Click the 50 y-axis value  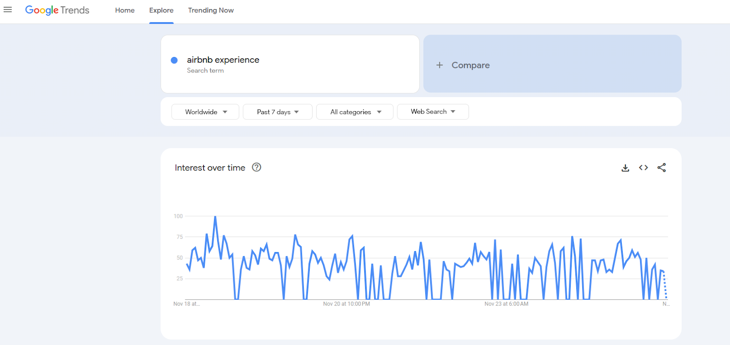point(180,258)
